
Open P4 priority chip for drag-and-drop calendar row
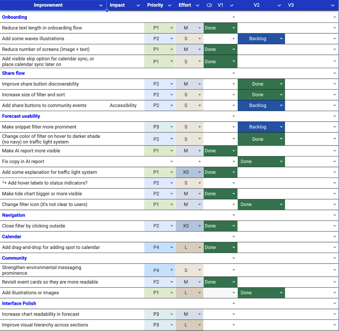click(160, 247)
